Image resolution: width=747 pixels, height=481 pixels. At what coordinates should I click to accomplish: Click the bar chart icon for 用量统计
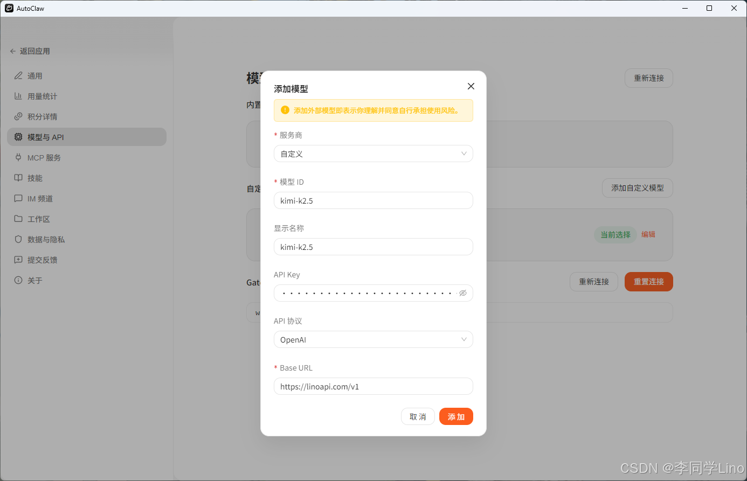point(18,96)
